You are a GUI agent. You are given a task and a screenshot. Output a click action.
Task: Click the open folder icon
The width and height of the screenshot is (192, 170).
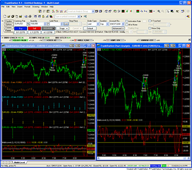pyautogui.click(x=9, y=16)
